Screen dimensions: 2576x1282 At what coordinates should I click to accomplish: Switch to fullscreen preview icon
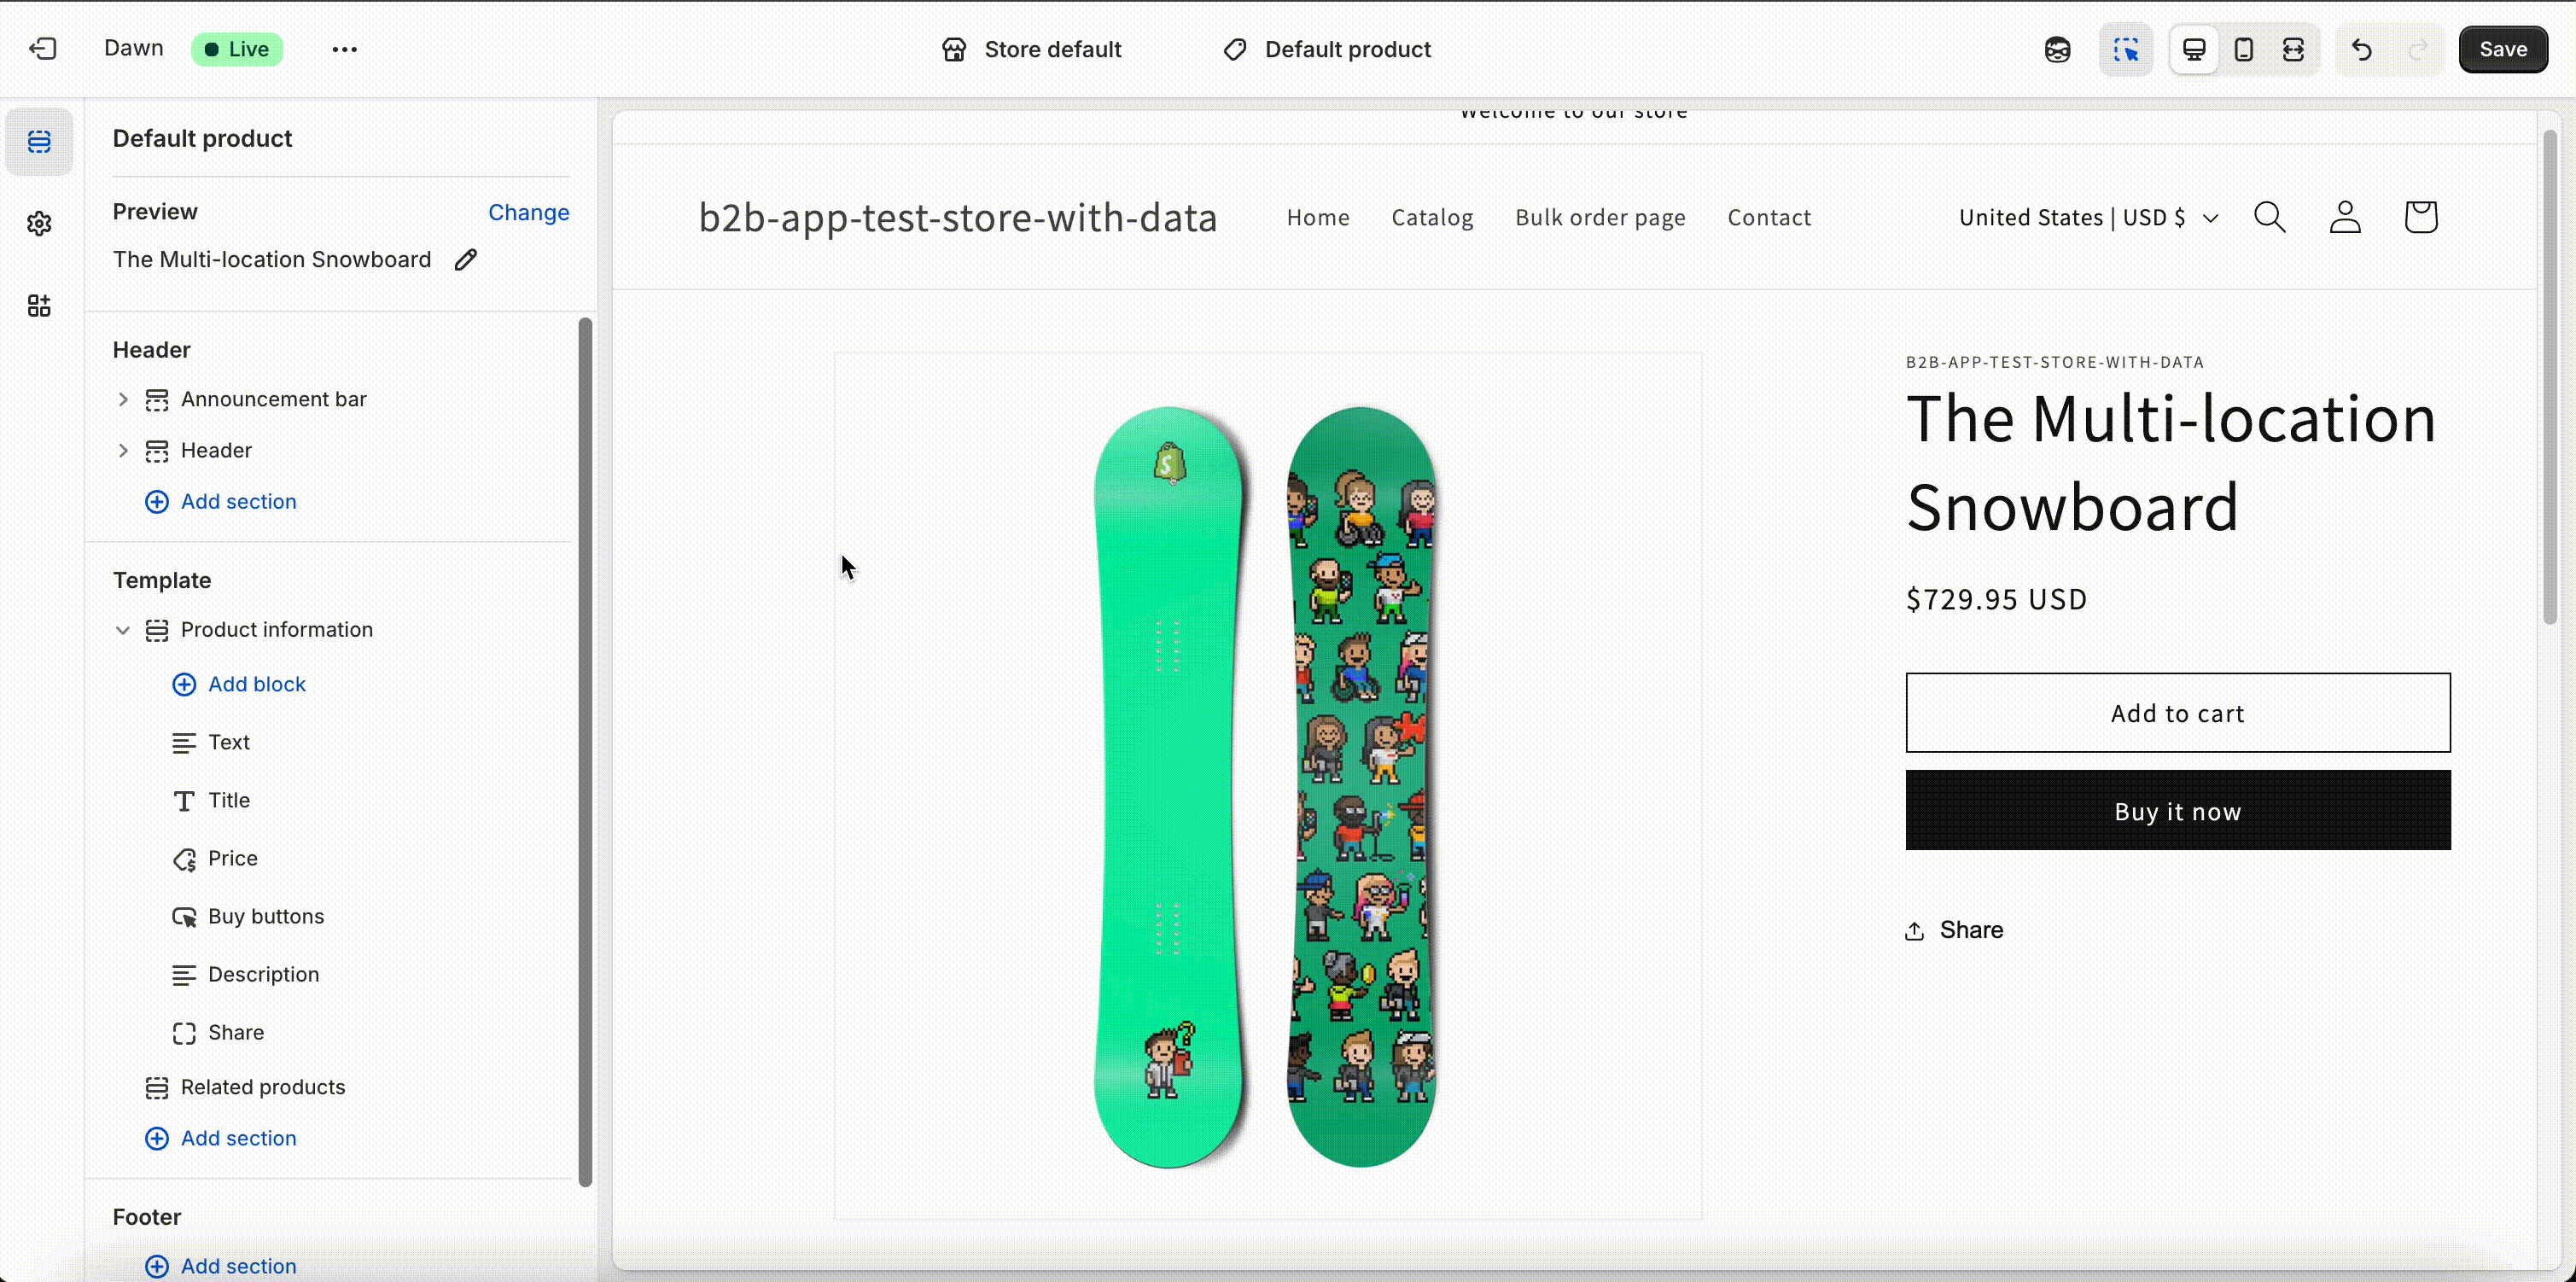click(x=2293, y=49)
